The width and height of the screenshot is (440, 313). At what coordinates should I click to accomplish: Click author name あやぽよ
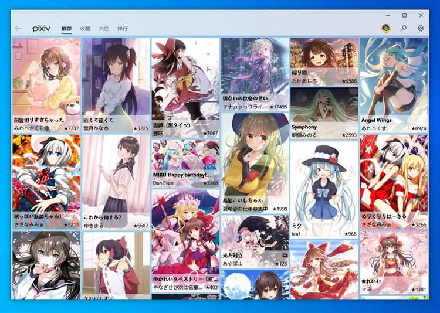pos(233,264)
